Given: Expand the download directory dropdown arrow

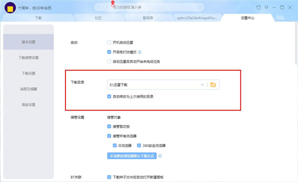Looking at the screenshot, I should pyautogui.click(x=203, y=85).
